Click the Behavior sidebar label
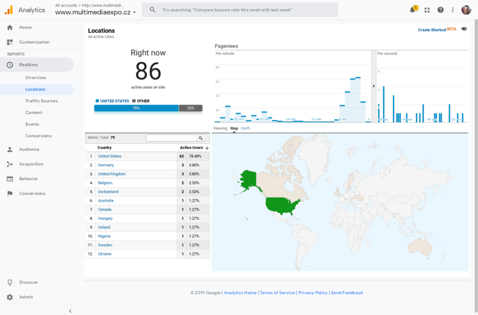478x315 pixels. tap(28, 179)
